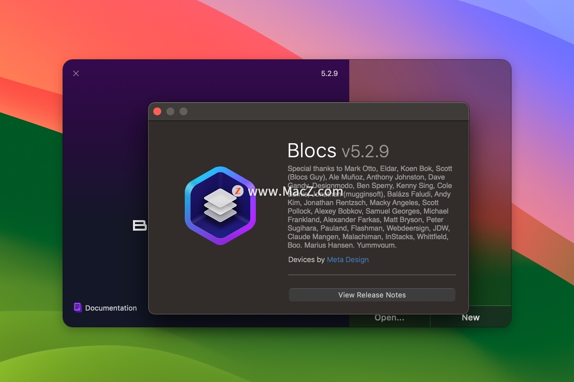This screenshot has width=574, height=382.
Task: Close the Blocs welcome window with X
Action: [x=76, y=73]
